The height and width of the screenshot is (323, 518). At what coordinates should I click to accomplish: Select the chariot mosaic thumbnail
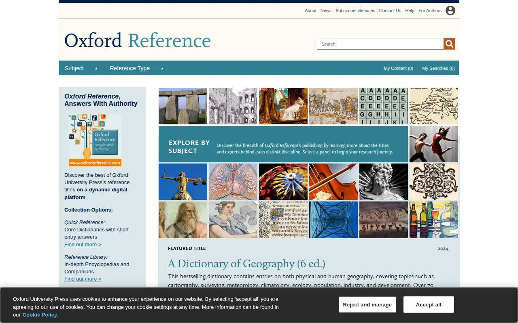(x=333, y=106)
